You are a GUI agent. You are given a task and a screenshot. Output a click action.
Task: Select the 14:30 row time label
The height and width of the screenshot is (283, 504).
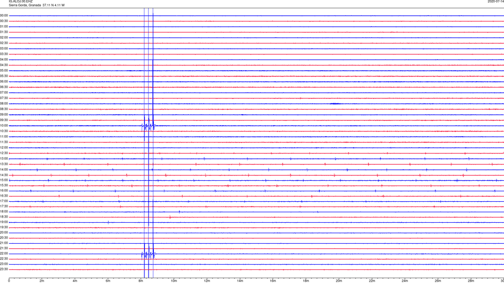(x=4, y=175)
